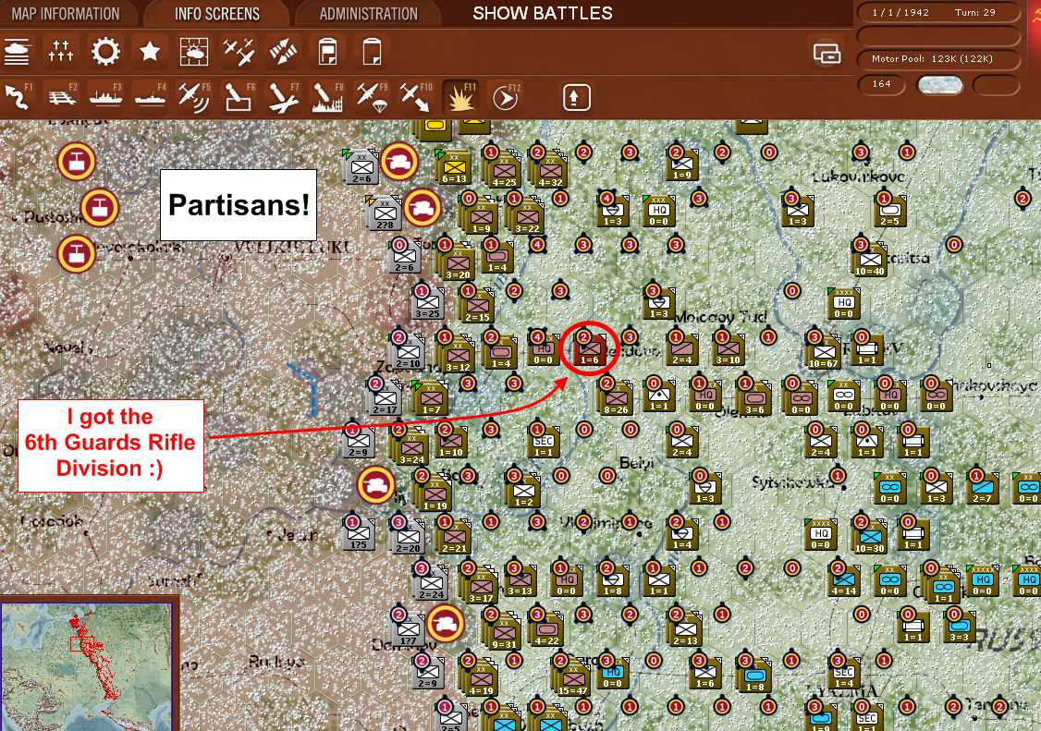Click the SHOW BATTLES mode title
This screenshot has width=1041, height=731.
click(543, 13)
